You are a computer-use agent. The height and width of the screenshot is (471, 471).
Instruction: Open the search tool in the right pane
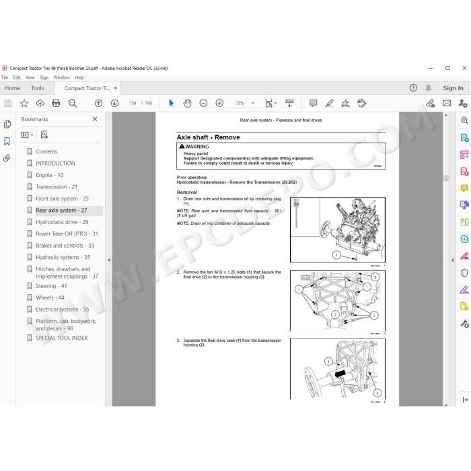coord(464,120)
